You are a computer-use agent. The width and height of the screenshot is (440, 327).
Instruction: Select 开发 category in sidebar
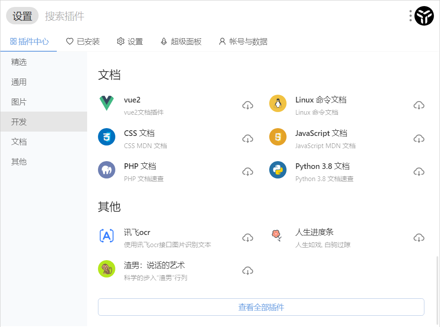[x=44, y=122]
